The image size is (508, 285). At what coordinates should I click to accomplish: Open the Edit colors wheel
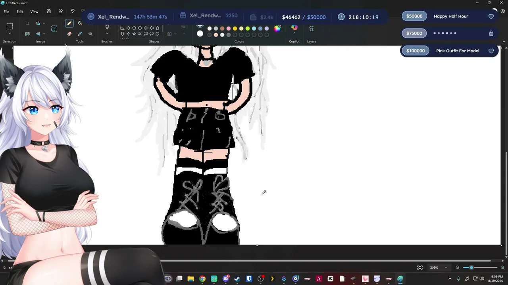pyautogui.click(x=277, y=28)
